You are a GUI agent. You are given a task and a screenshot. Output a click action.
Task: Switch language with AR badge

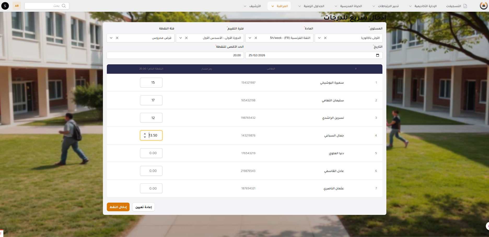17,6
